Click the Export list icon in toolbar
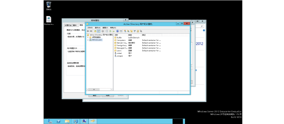Image resolution: width=284 pixels, height=124 pixels. pyautogui.click(x=113, y=31)
